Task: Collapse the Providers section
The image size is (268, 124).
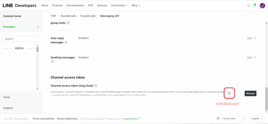Action: [38, 27]
